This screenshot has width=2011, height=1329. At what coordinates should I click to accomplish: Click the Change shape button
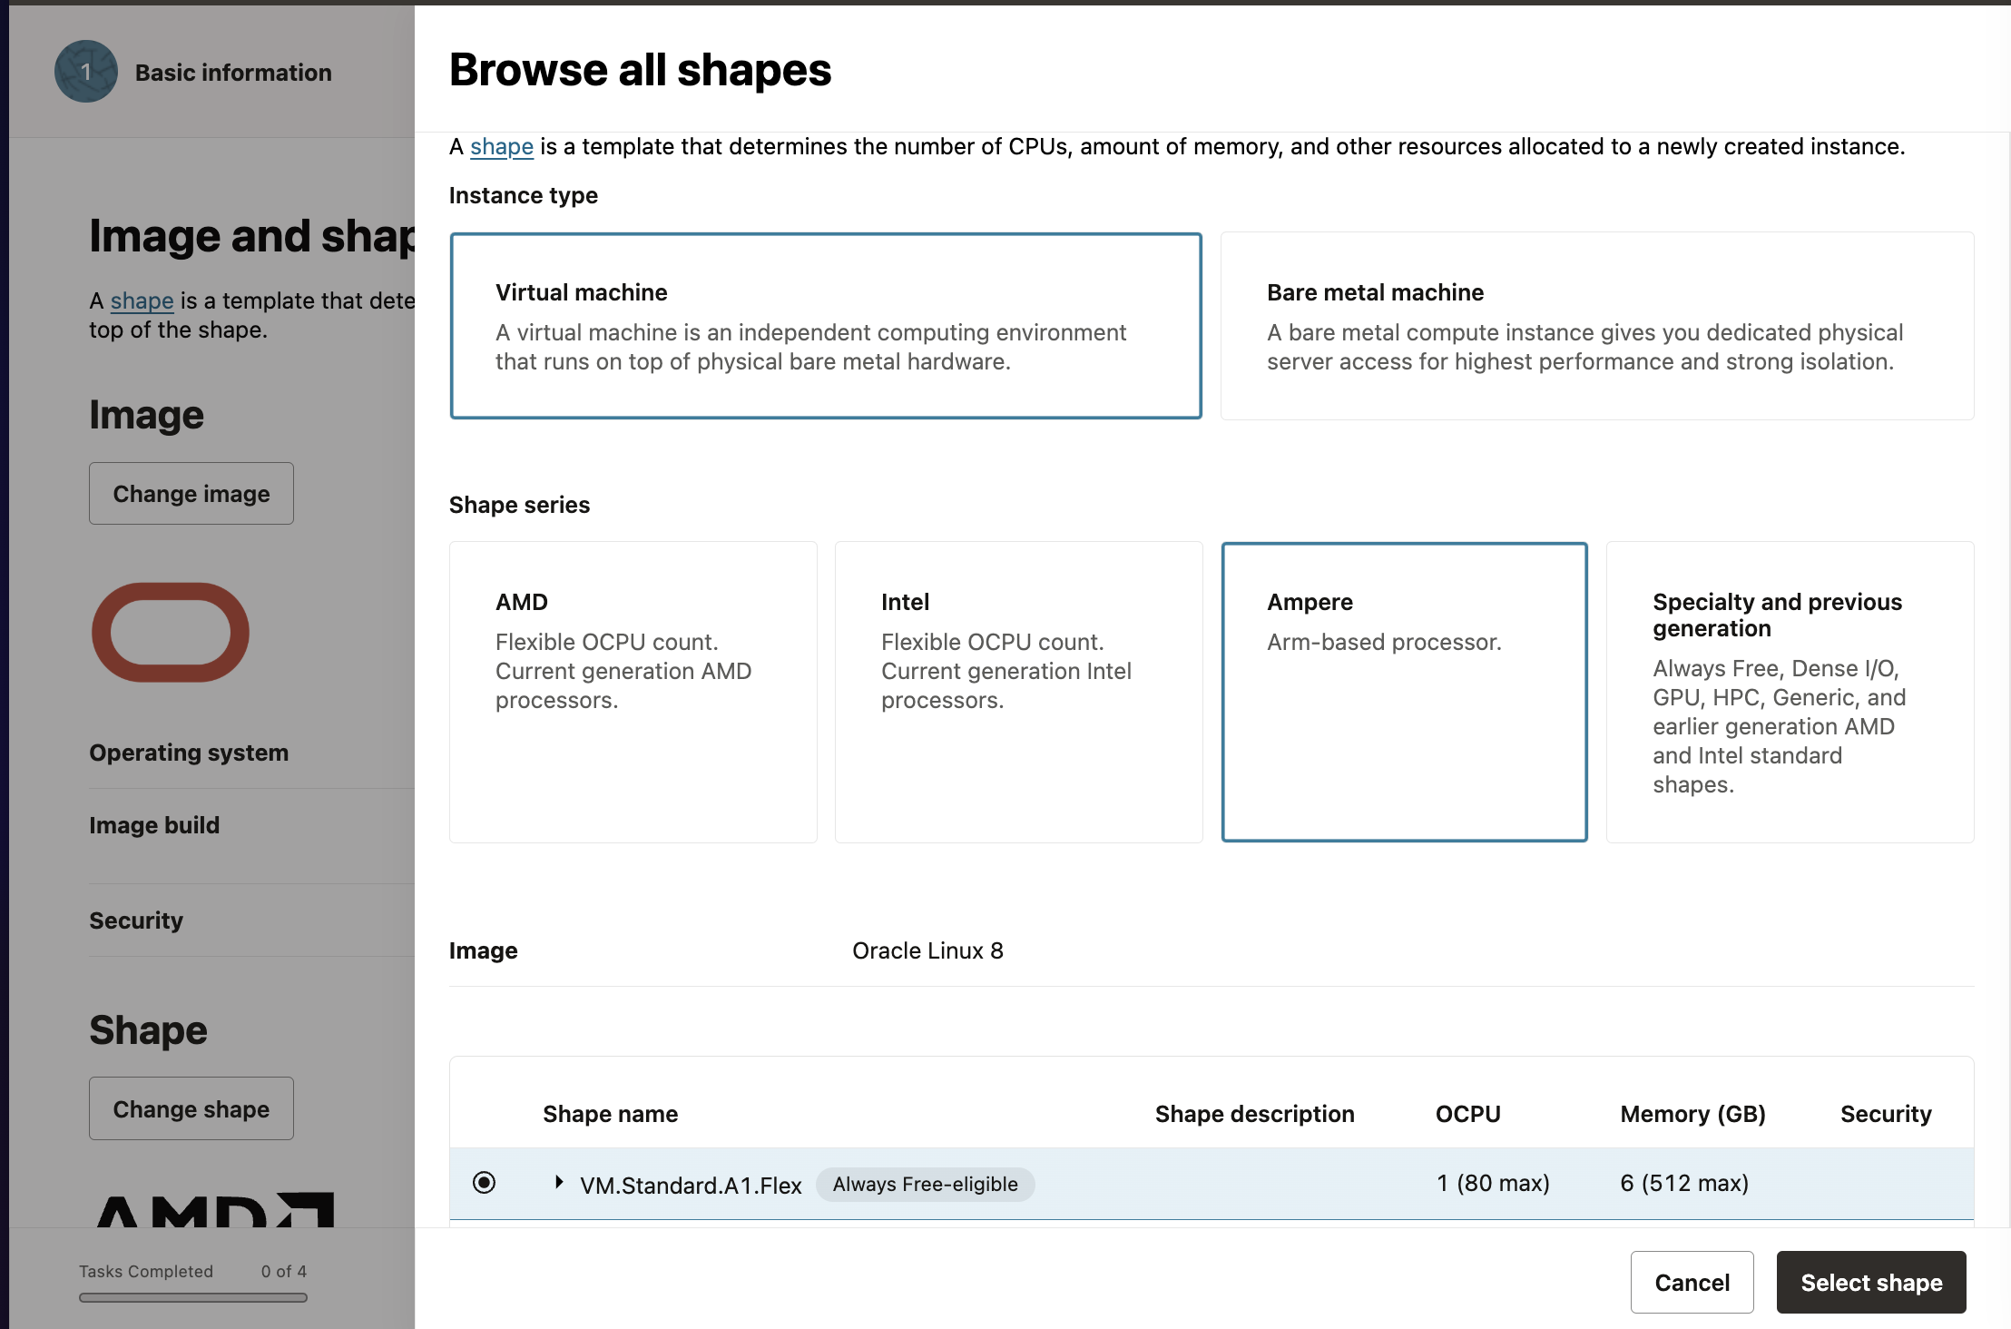(x=191, y=1108)
